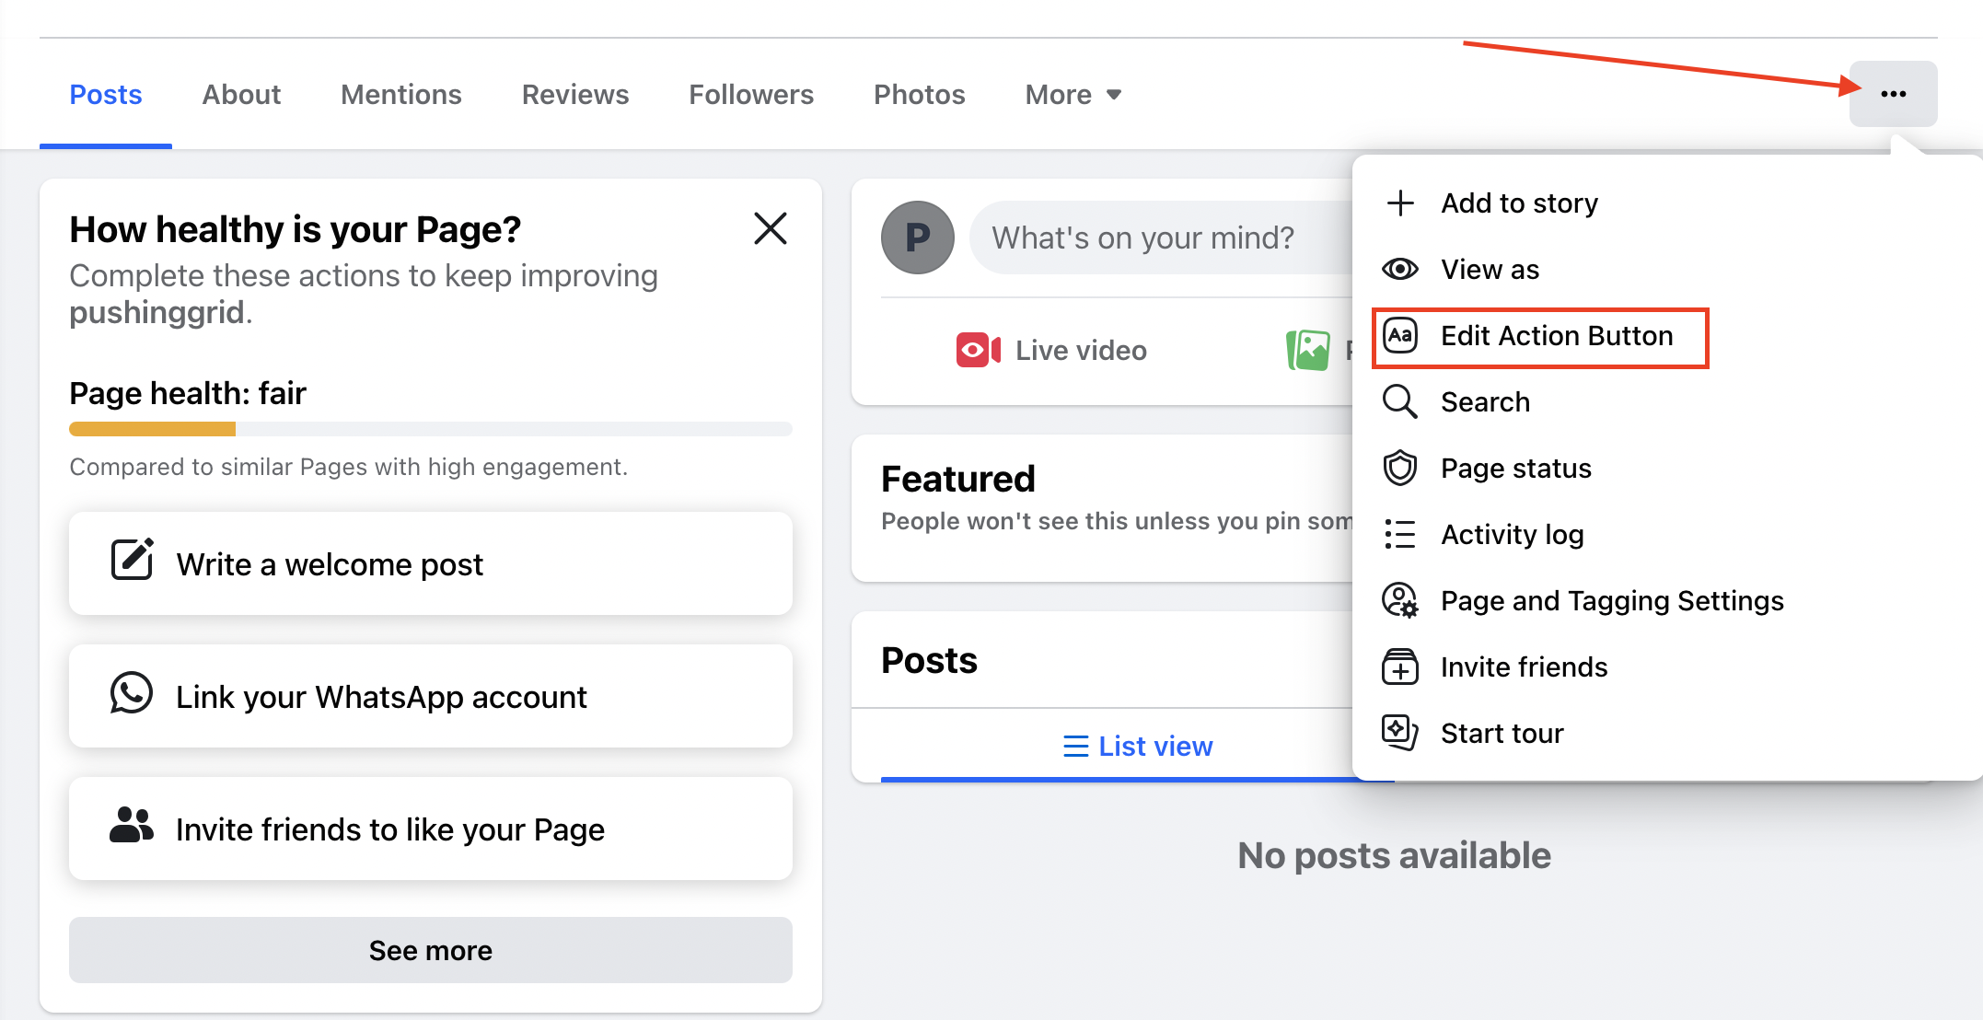Click the Page health progress bar
Viewport: 1983px width, 1020px height.
pos(431,429)
